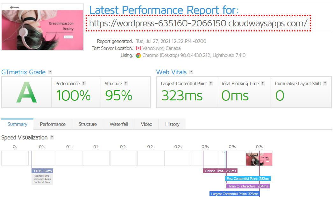Click help icon beside Cumulative Layout Shift

pyautogui.click(x=325, y=84)
